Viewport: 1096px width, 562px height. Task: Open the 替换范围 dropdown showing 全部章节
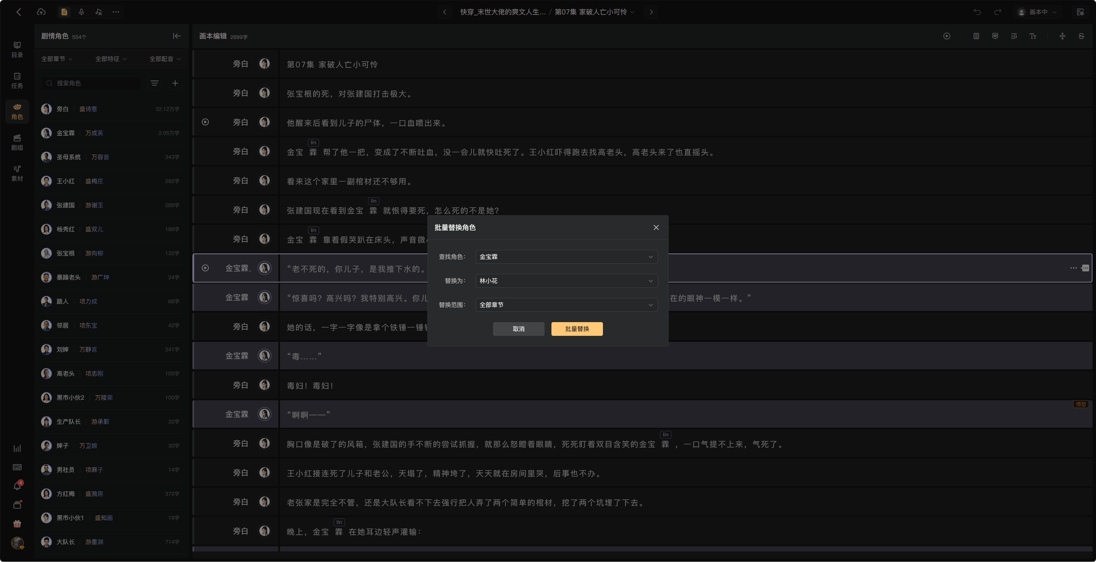pyautogui.click(x=566, y=305)
